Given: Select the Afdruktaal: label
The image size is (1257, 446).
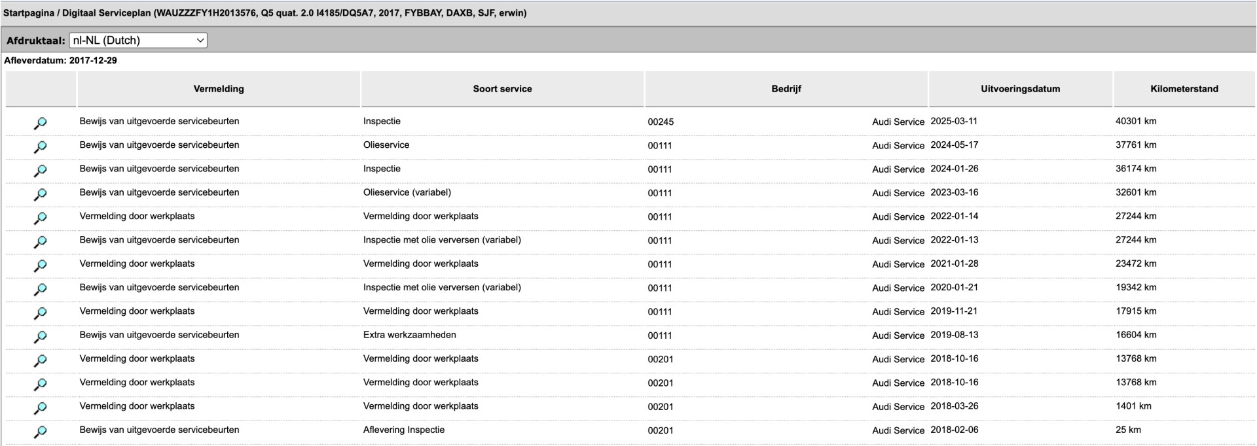Looking at the screenshot, I should [x=36, y=41].
